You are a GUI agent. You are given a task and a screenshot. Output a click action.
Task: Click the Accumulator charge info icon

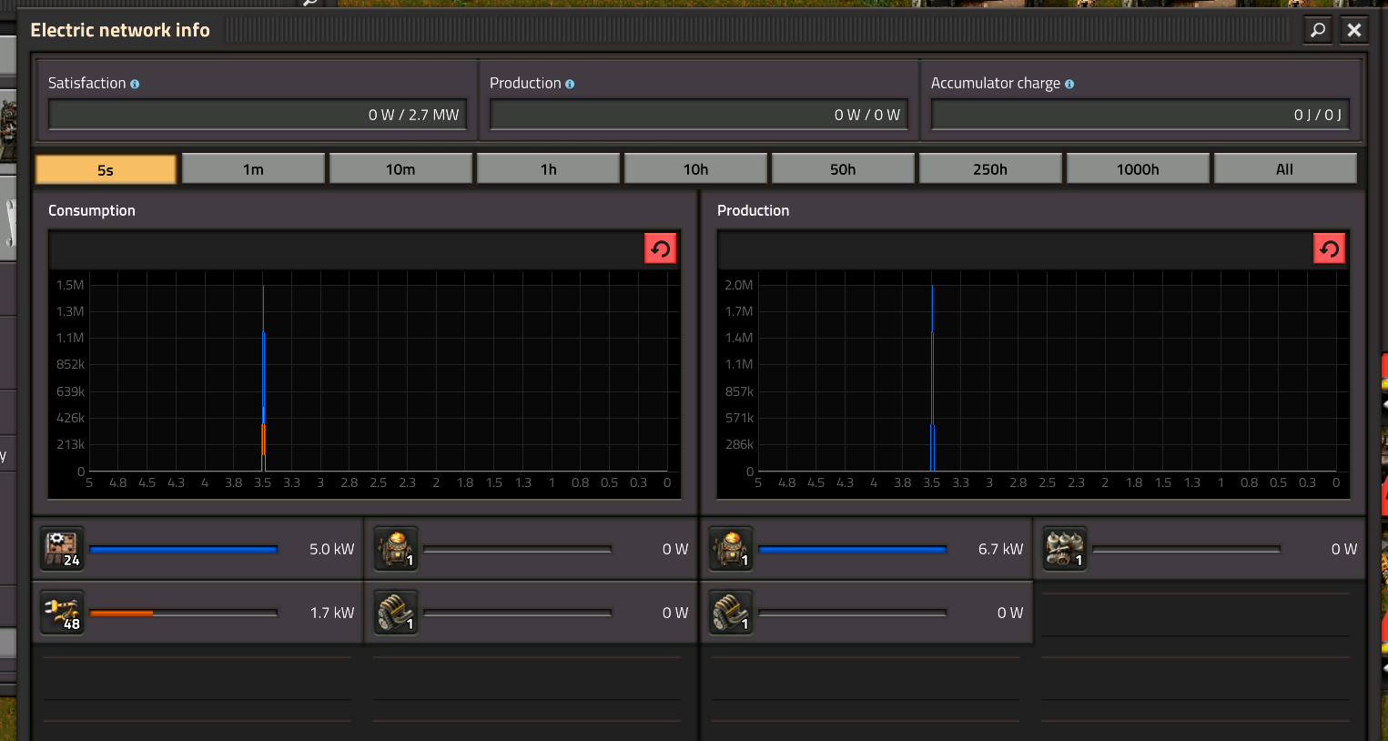pyautogui.click(x=1069, y=84)
